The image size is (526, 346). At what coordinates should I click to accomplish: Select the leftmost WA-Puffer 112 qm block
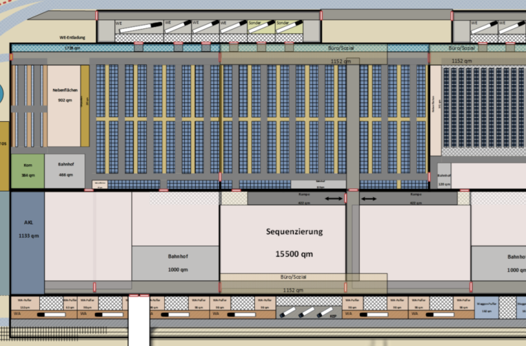[x=24, y=303]
